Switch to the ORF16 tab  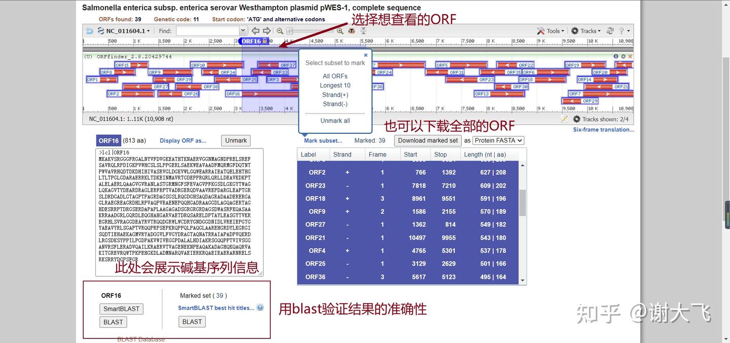click(x=108, y=140)
